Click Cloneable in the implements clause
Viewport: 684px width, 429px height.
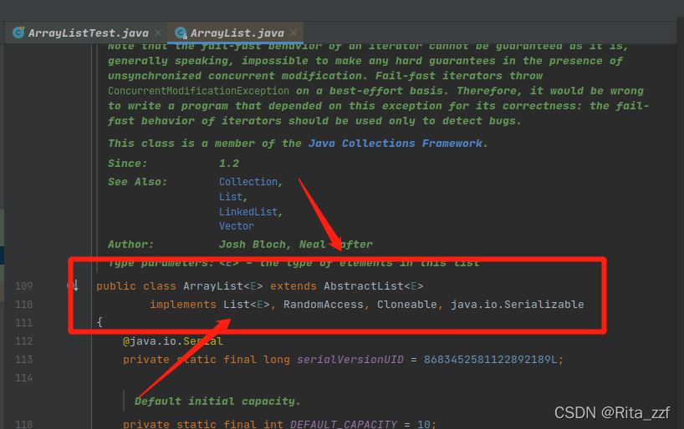tap(407, 305)
